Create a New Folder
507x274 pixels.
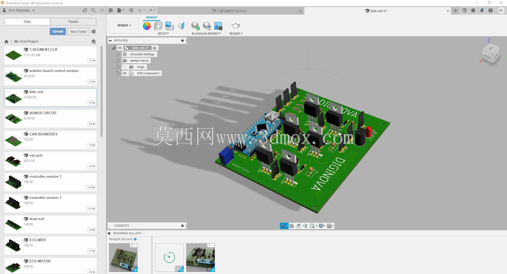(78, 31)
